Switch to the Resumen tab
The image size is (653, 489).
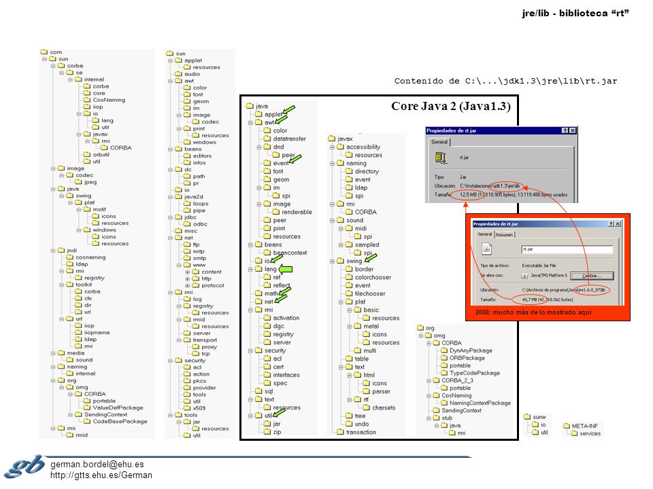504,234
